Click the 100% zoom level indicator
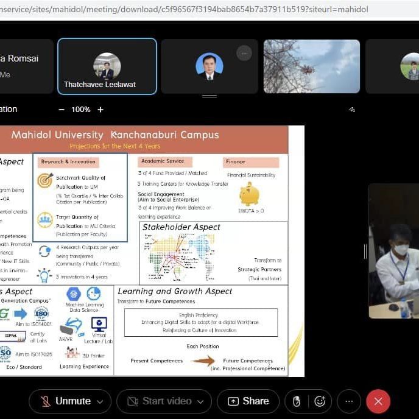 click(x=81, y=110)
